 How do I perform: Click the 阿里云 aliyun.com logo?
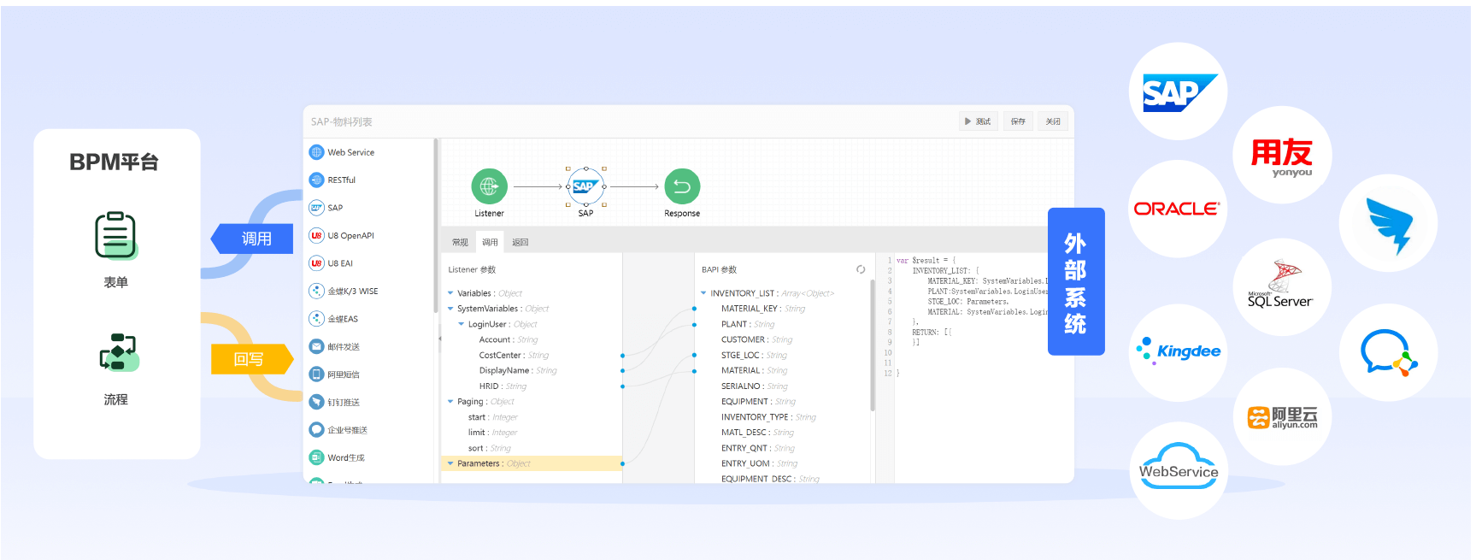[1282, 416]
